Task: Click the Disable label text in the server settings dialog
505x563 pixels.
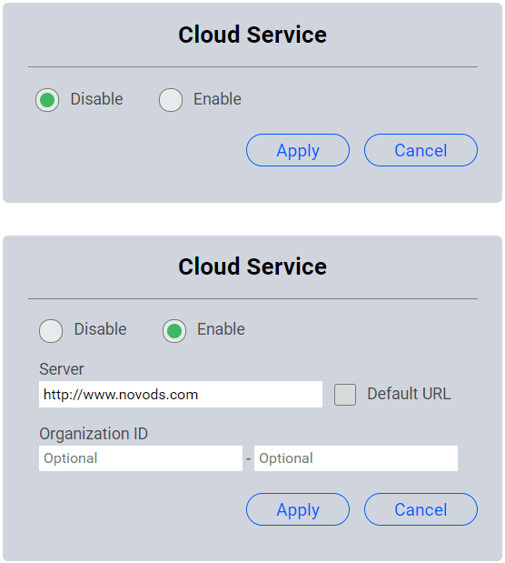Action: pos(101,329)
